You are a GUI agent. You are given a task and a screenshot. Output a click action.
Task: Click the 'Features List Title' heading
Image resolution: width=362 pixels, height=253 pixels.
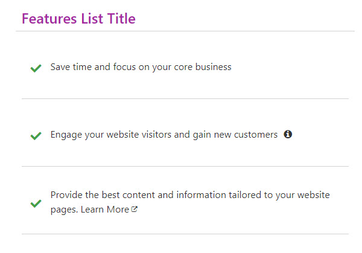point(78,19)
